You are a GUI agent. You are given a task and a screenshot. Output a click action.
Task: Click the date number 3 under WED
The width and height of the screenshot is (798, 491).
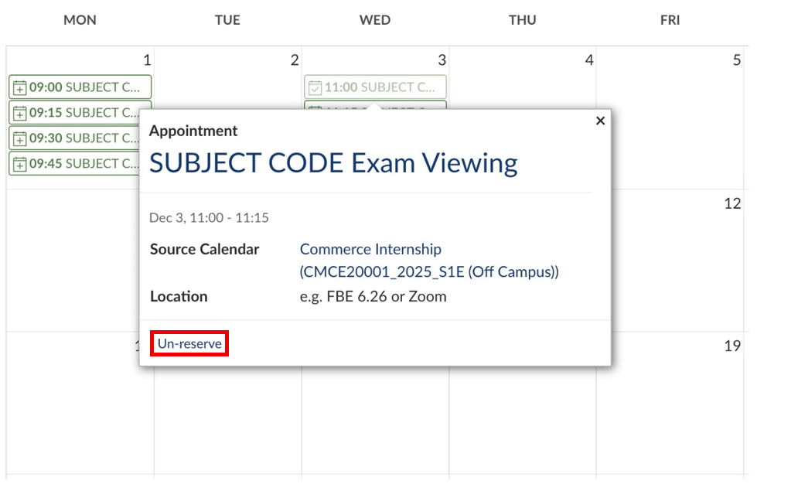442,60
